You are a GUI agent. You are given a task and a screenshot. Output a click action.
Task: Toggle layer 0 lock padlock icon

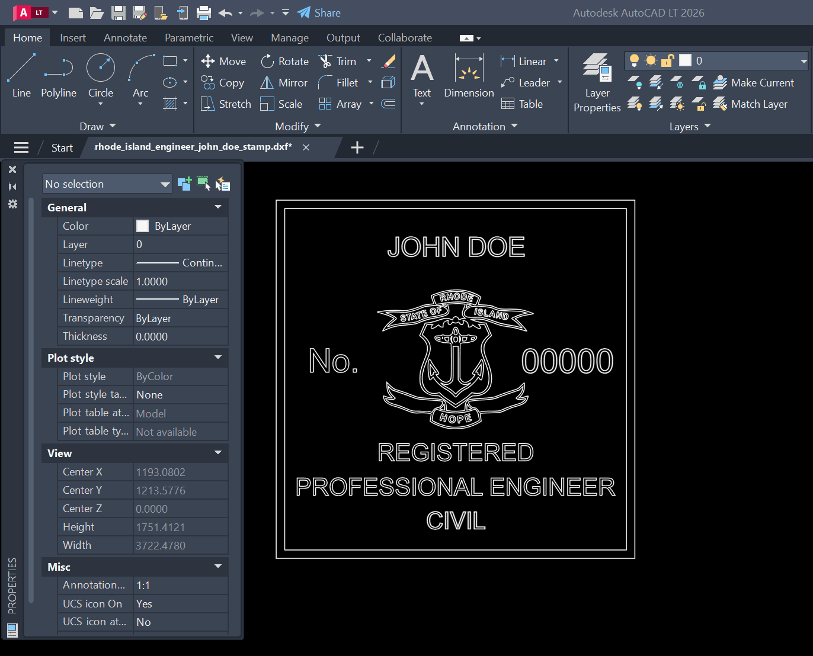point(668,60)
